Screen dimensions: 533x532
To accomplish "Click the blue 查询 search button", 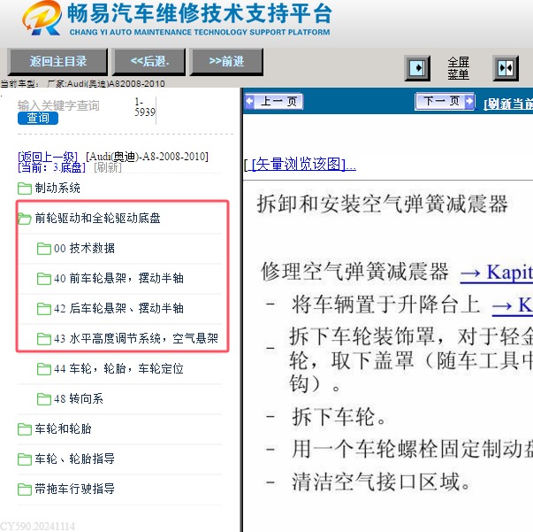I will [38, 118].
